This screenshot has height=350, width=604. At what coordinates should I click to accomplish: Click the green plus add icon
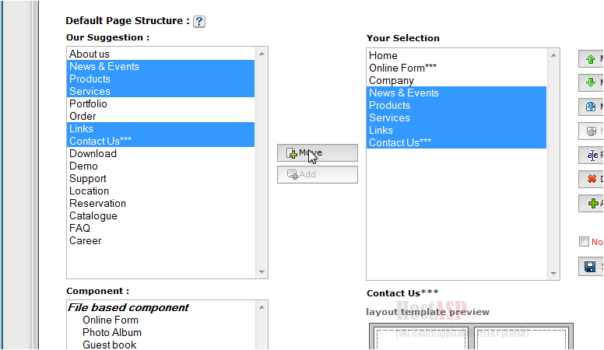pyautogui.click(x=593, y=203)
